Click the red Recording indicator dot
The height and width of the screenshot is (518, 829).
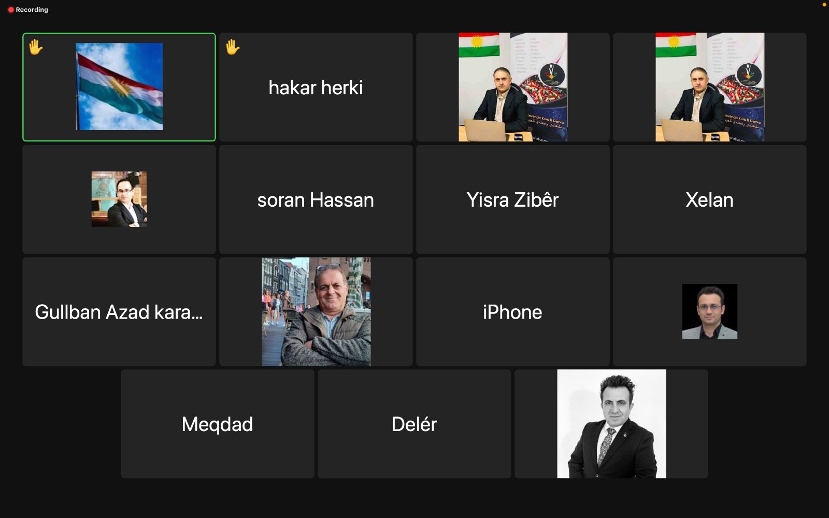tap(11, 10)
